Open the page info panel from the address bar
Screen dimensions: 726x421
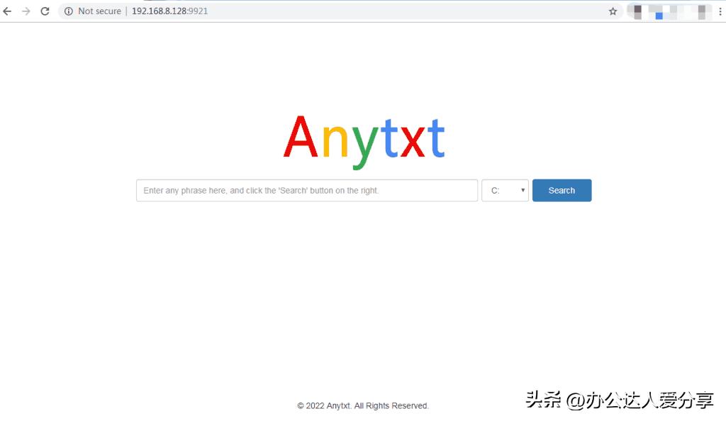click(x=67, y=11)
